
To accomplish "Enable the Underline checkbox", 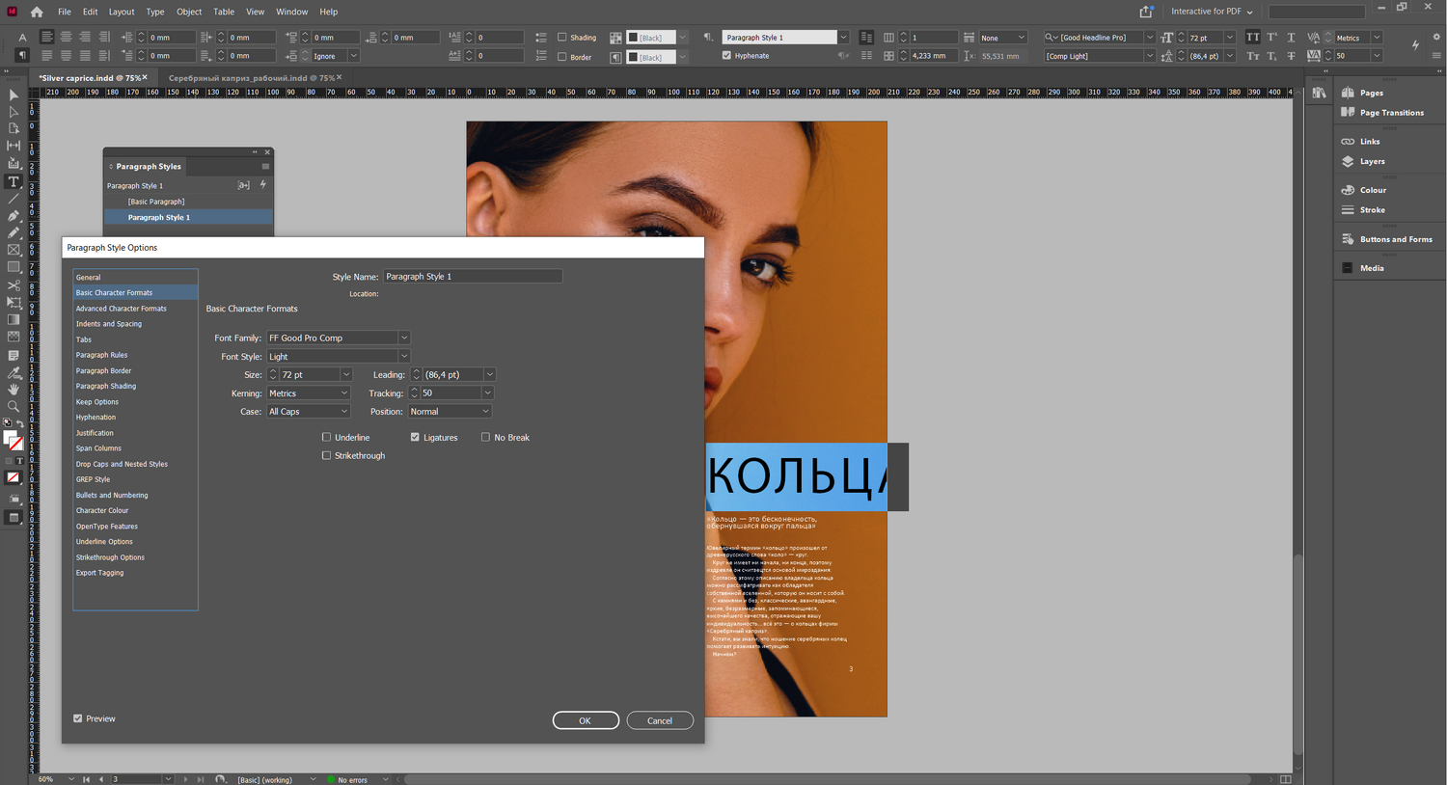I will pos(326,438).
